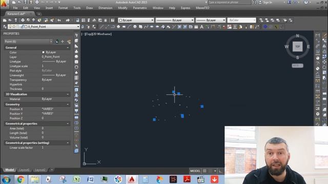Open AutoCAD from the Windows taskbar
The image size is (328, 184).
pyautogui.click(x=132, y=179)
